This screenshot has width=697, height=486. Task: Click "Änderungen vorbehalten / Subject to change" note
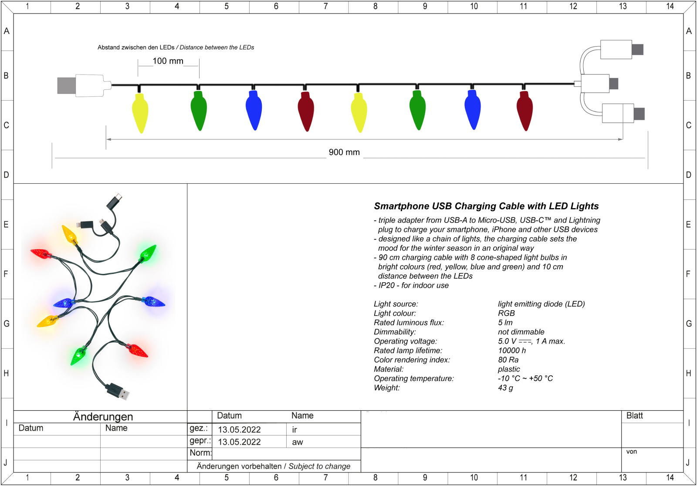(x=274, y=466)
